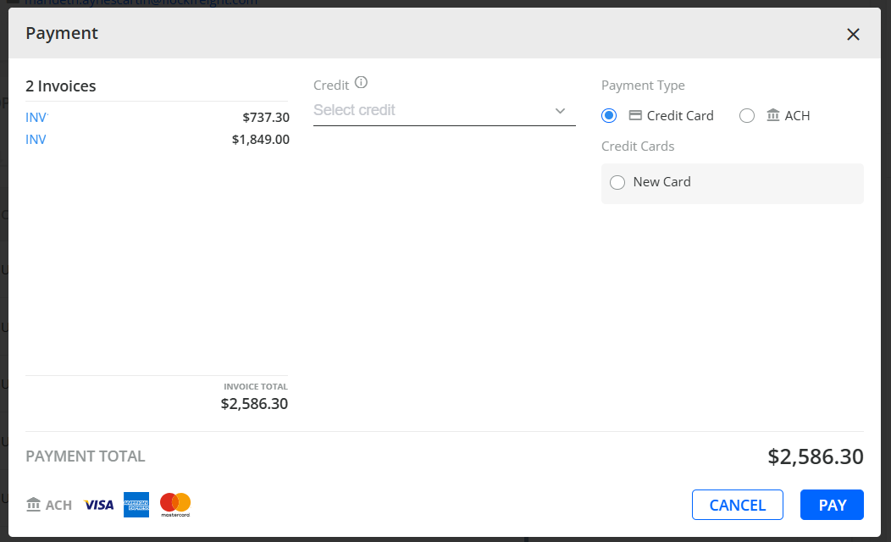Select the Credit Card payment type

[609, 116]
